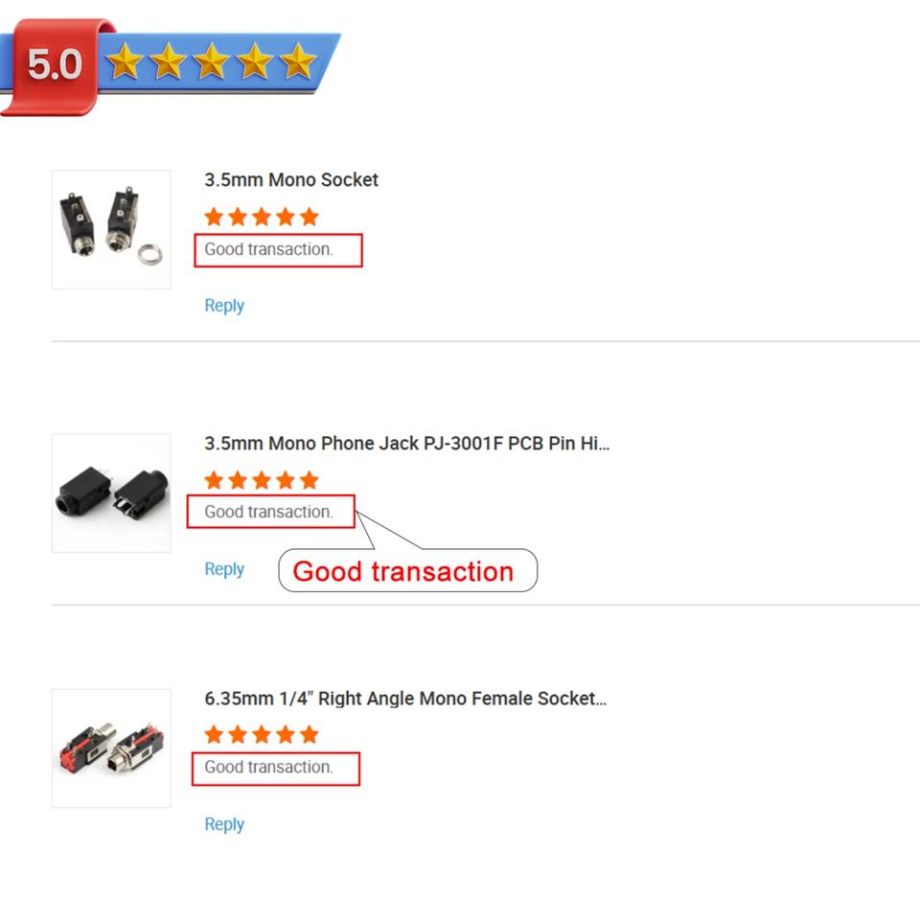
Task: Reply to the 6.35mm socket review
Action: click(224, 824)
